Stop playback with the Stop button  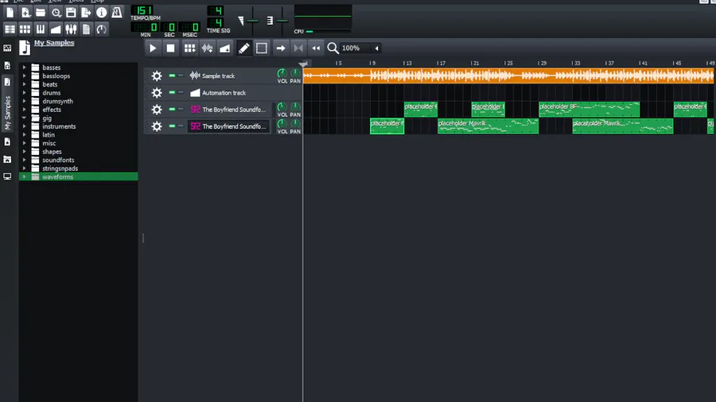click(x=170, y=48)
